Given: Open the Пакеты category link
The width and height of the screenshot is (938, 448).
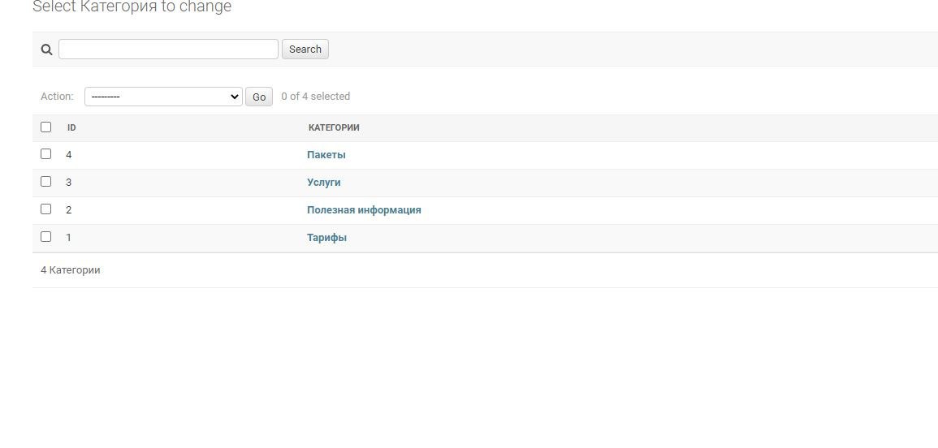Looking at the screenshot, I should pos(326,155).
